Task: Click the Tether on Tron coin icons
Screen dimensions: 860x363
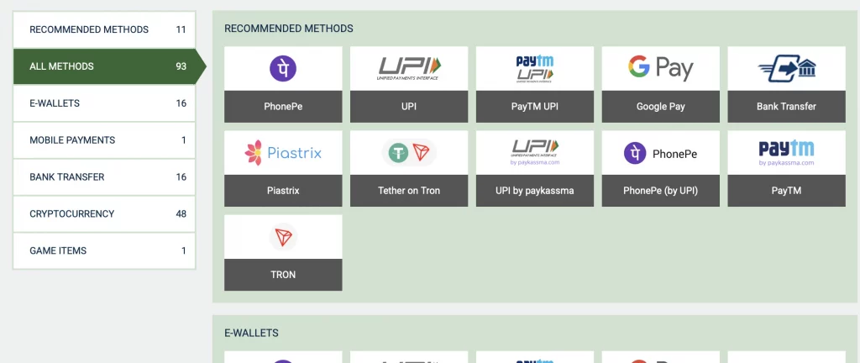Action: (x=409, y=153)
